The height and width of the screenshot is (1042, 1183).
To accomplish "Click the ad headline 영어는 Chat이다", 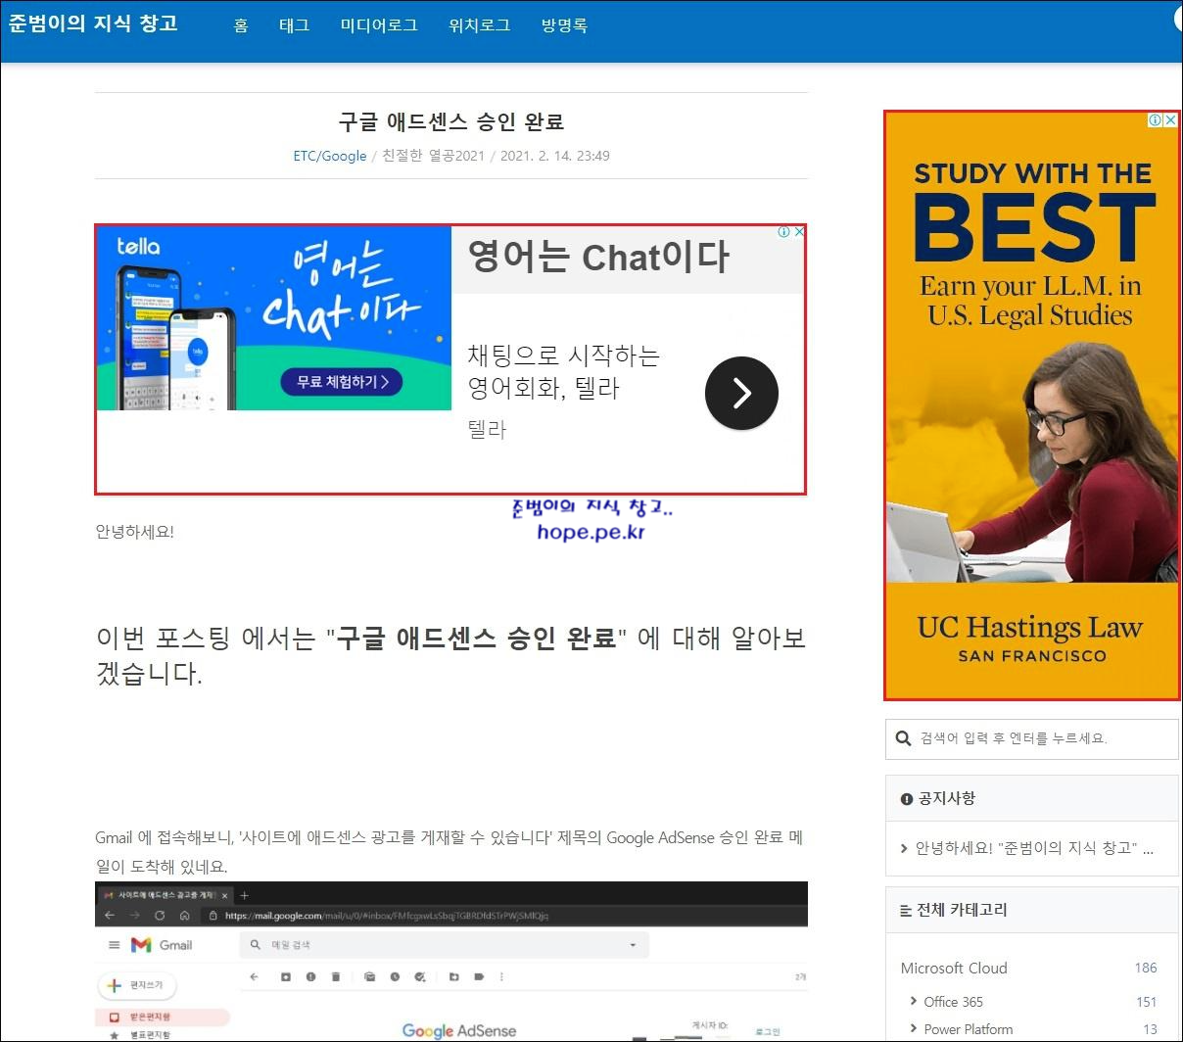I will pyautogui.click(x=598, y=258).
